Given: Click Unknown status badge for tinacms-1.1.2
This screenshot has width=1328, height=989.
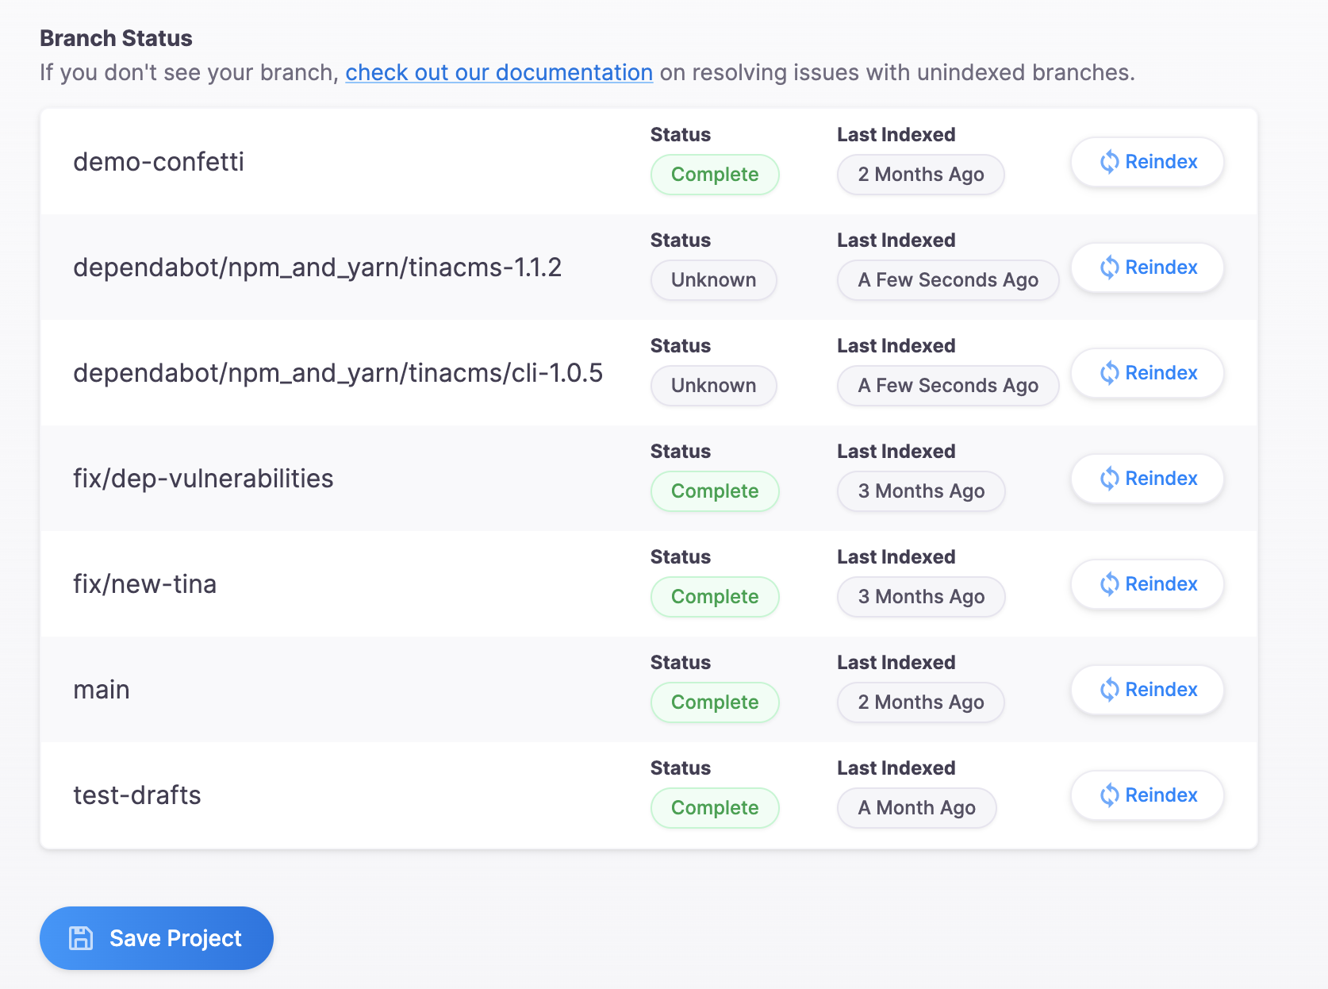Looking at the screenshot, I should 713,280.
